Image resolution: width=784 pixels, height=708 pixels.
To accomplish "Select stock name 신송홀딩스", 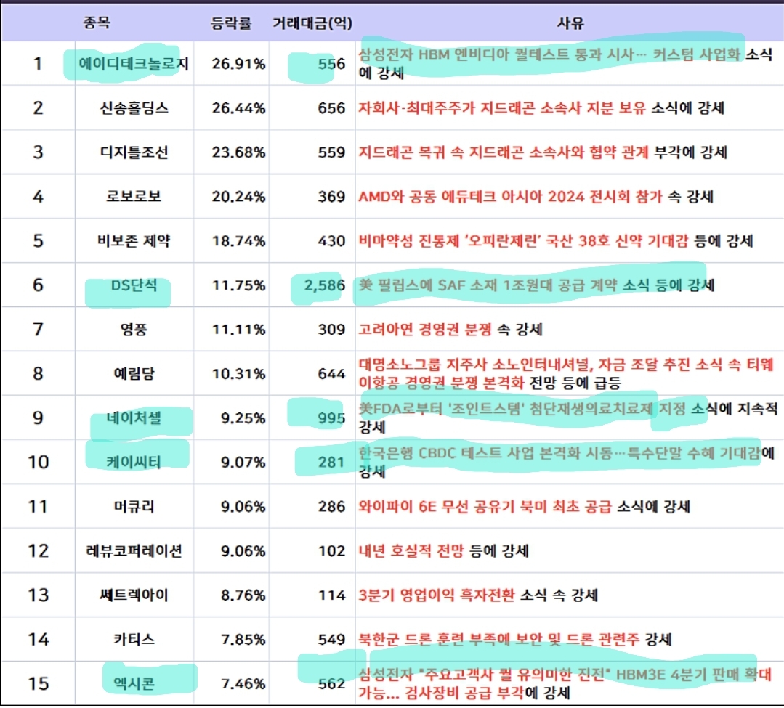I will pyautogui.click(x=134, y=108).
